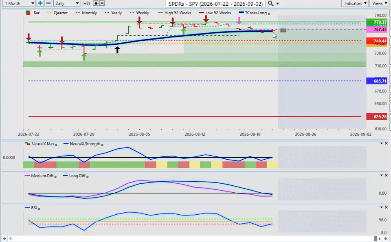
Task: Click the Bar legend color icon
Action: [x=28, y=13]
